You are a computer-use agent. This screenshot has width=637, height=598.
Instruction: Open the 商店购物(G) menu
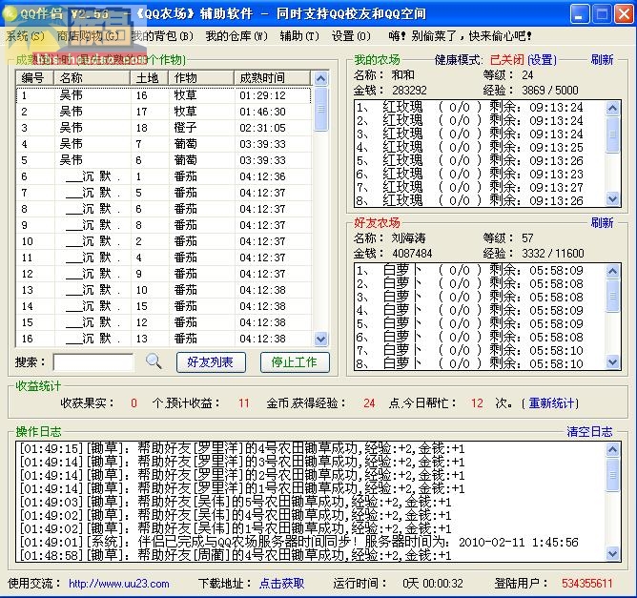[88, 36]
